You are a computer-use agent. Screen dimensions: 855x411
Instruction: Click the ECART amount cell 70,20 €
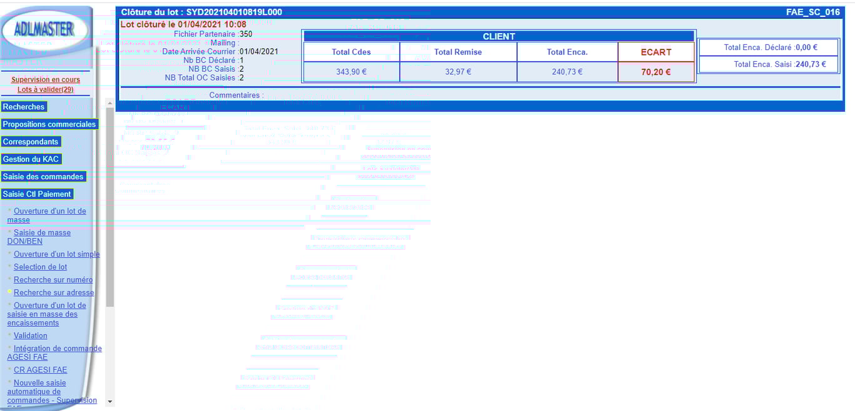pos(656,72)
